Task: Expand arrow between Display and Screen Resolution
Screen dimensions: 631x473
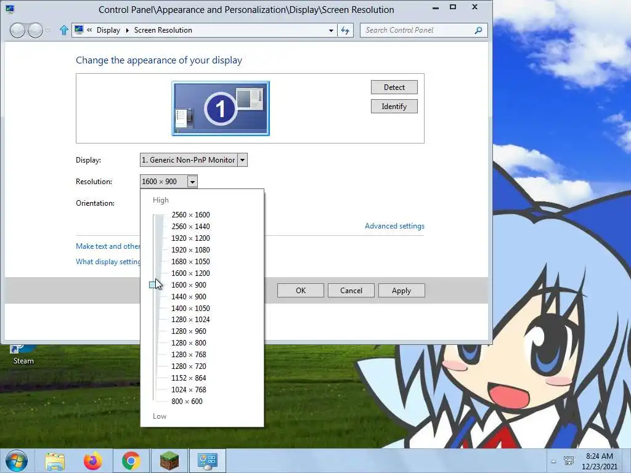Action: tap(127, 30)
